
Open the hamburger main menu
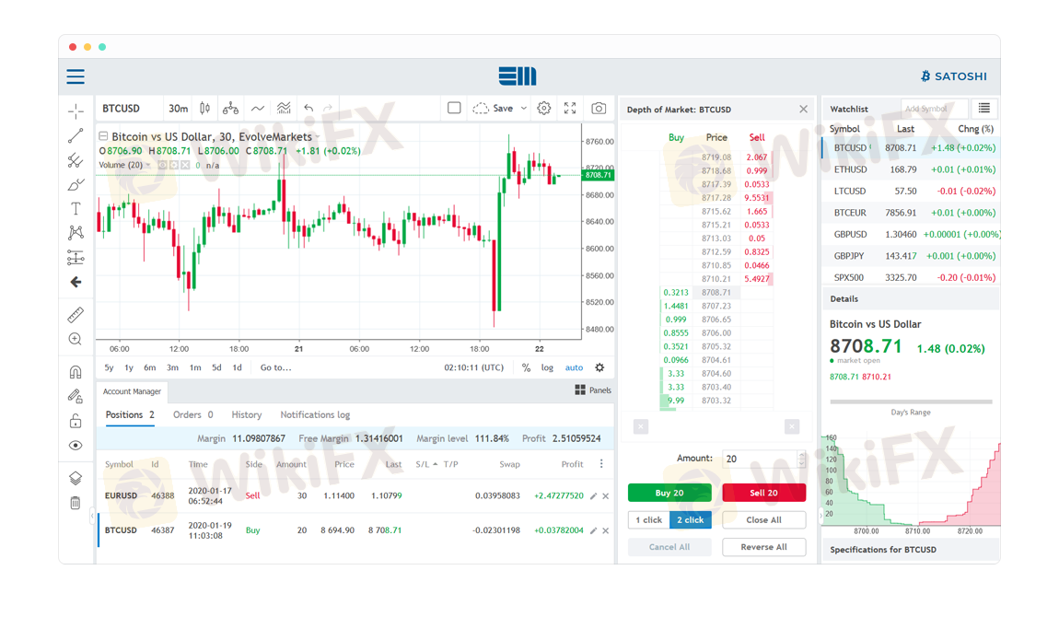pyautogui.click(x=76, y=76)
